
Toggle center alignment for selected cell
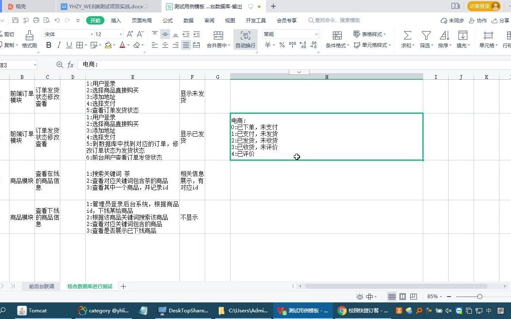165,46
